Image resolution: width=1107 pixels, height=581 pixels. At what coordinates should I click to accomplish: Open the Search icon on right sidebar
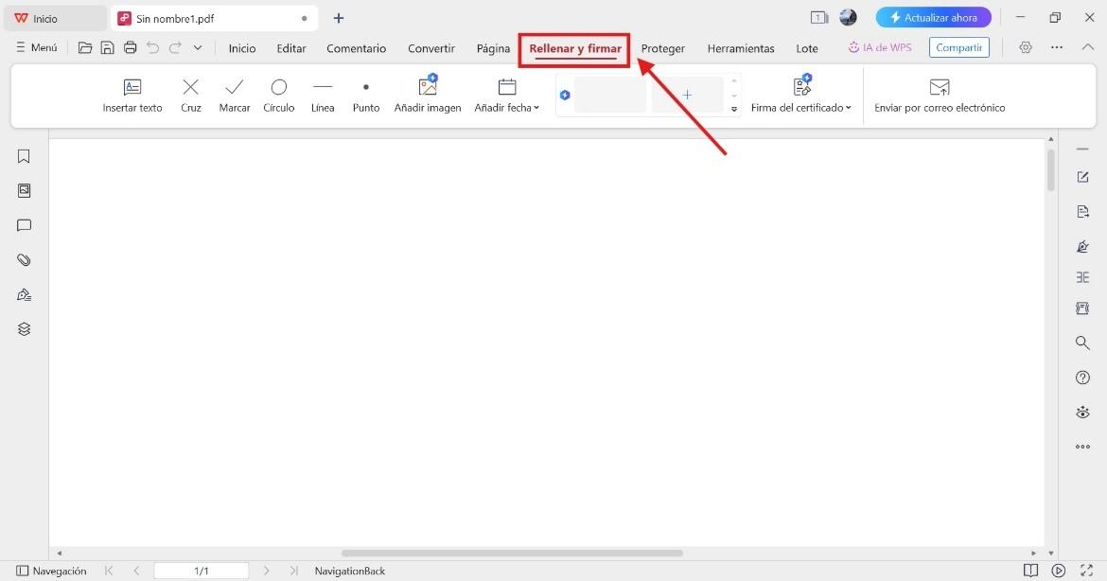coord(1082,343)
